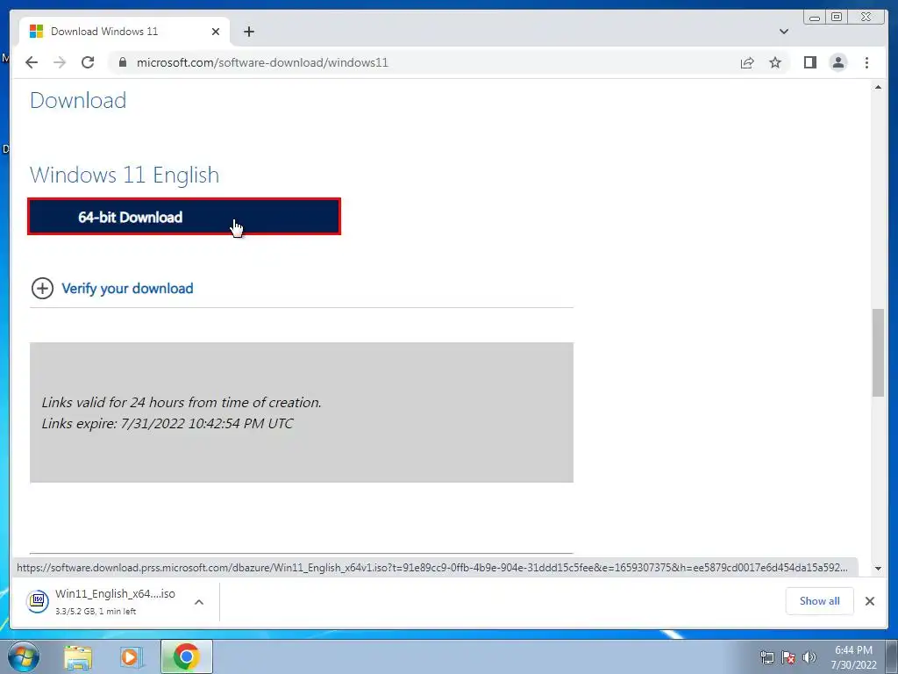Launch Windows Media Player from taskbar
This screenshot has width=898, height=674.
click(x=132, y=656)
